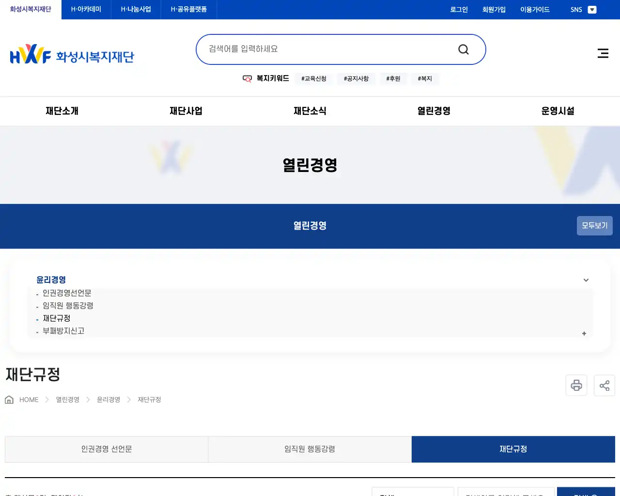Click the 모두보기 button

click(594, 226)
